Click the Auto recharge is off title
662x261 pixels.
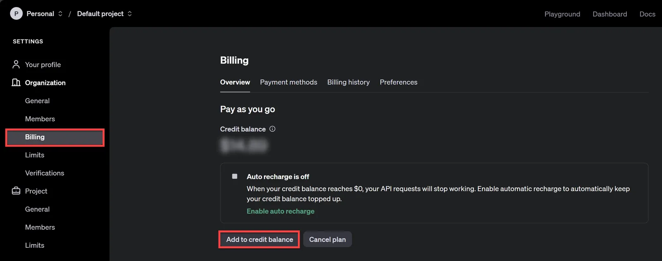point(278,176)
